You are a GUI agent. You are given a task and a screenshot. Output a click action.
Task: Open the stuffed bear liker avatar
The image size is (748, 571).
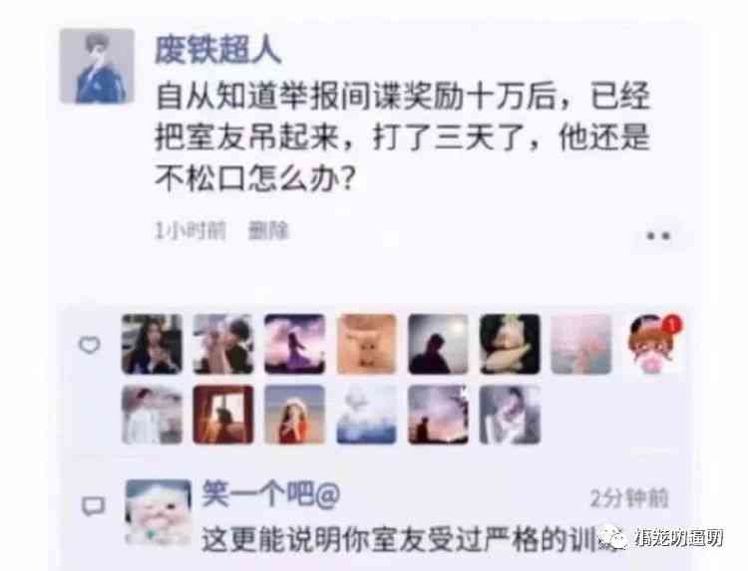click(x=510, y=344)
